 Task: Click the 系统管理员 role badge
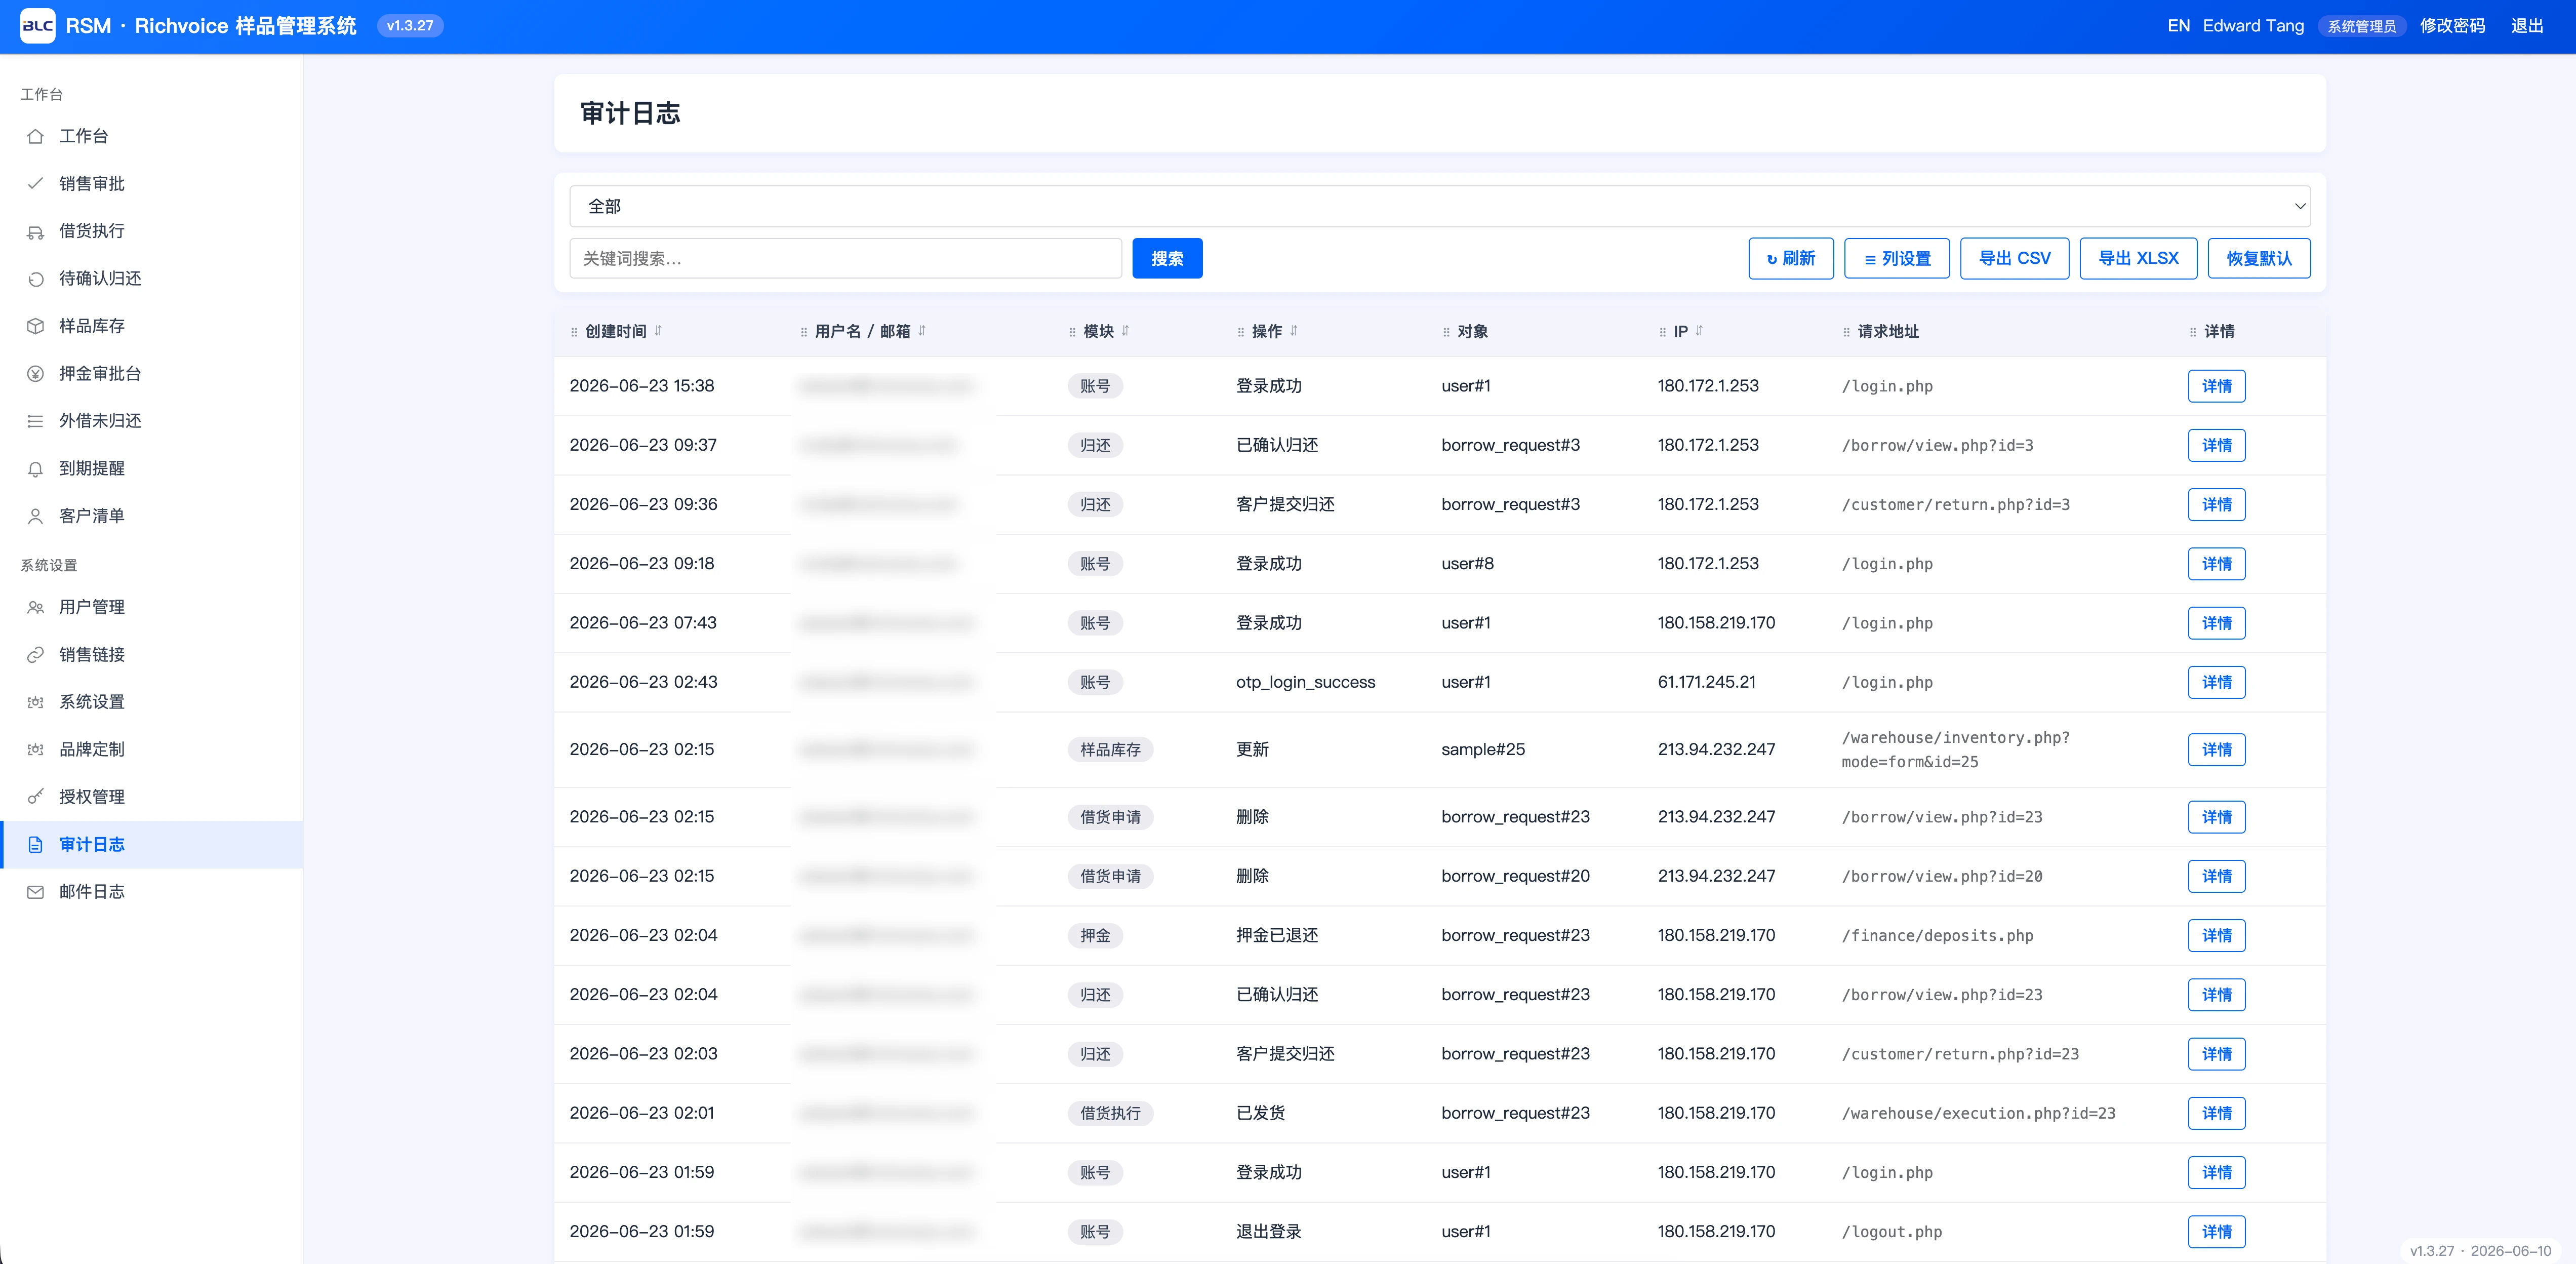(2361, 26)
